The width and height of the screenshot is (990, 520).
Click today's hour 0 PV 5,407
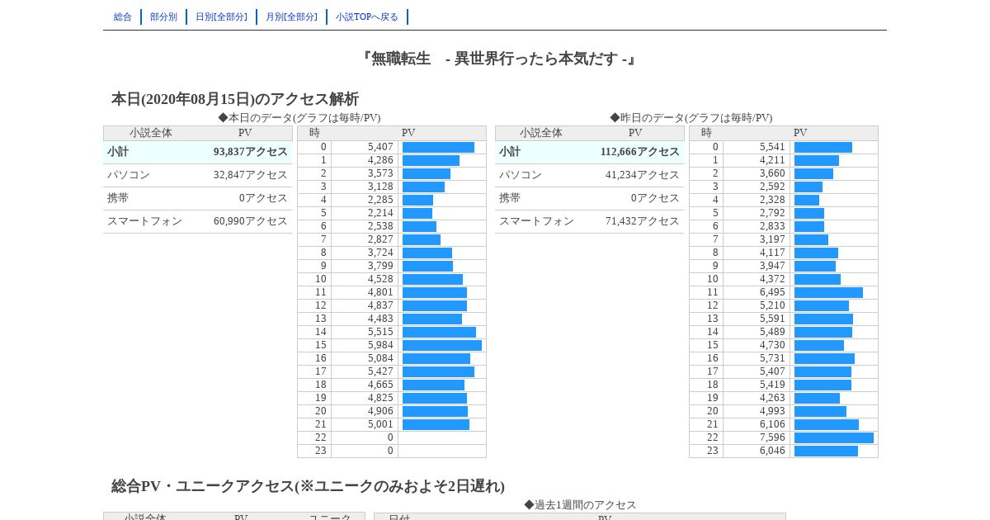click(x=380, y=147)
